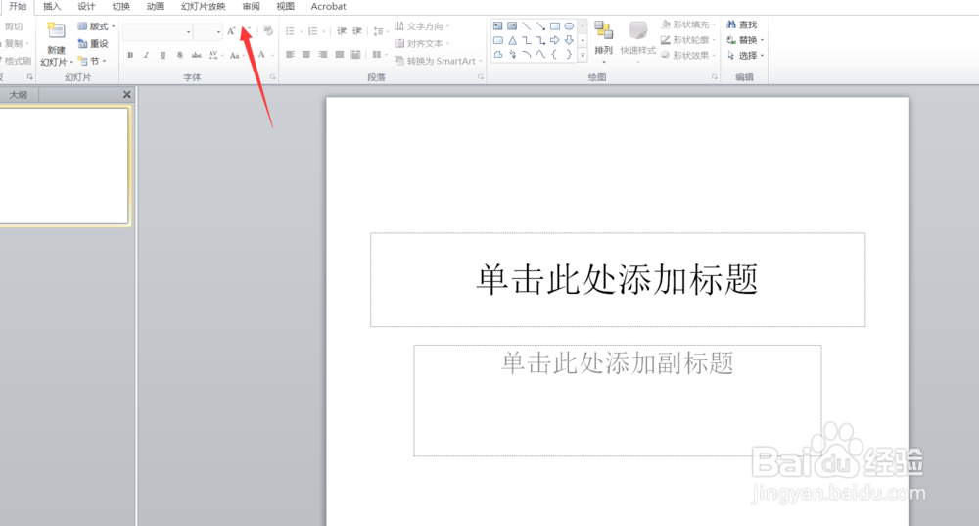The image size is (979, 526).
Task: Click the 重设 reset slide button
Action: 93,44
